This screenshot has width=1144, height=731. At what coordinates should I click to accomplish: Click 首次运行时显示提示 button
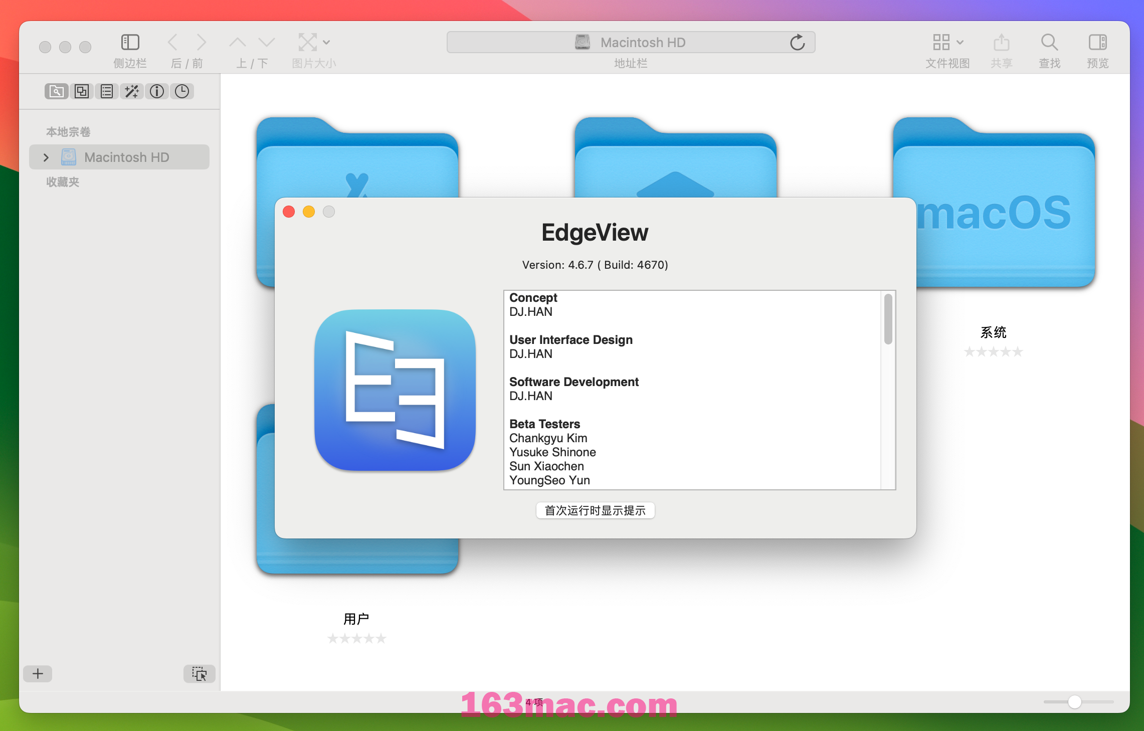pos(595,510)
